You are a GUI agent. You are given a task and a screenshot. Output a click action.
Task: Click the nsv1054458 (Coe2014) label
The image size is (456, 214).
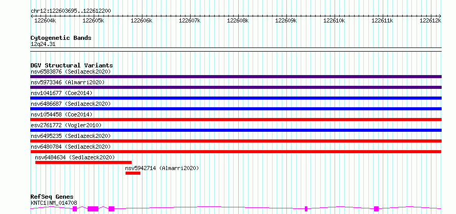click(61, 114)
